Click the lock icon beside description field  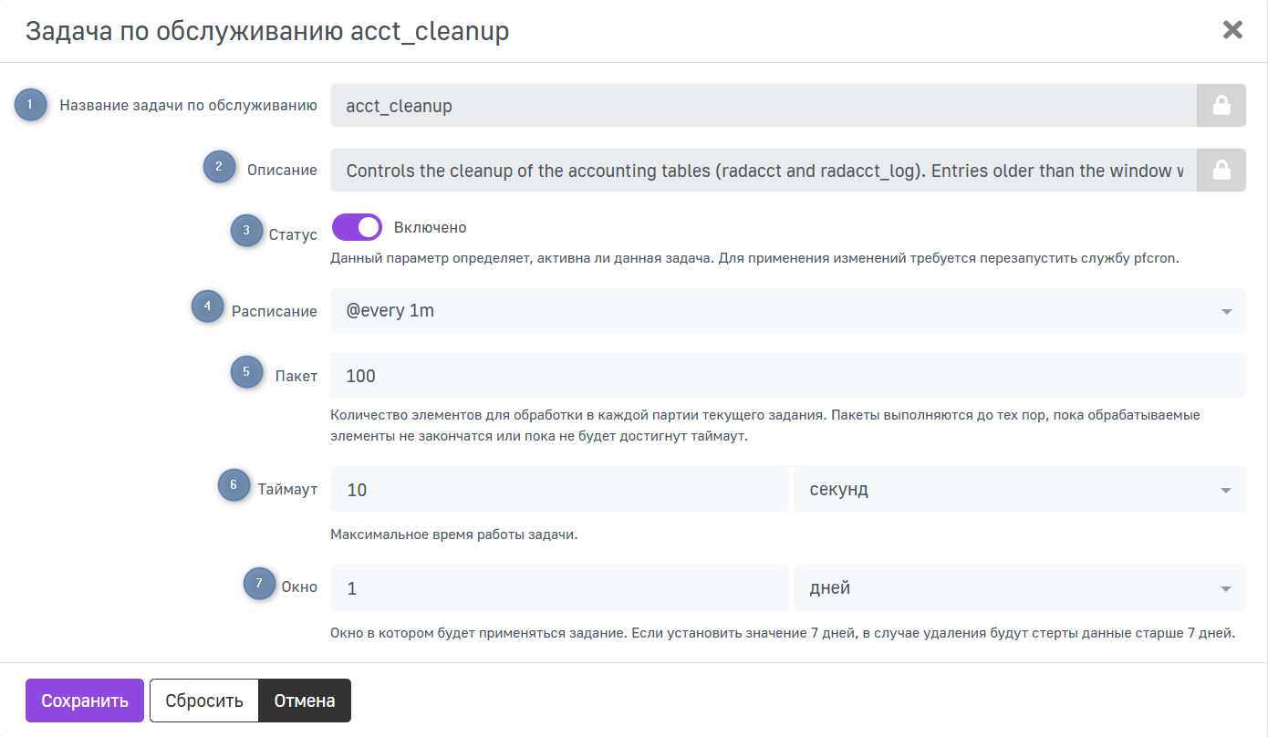click(x=1221, y=171)
